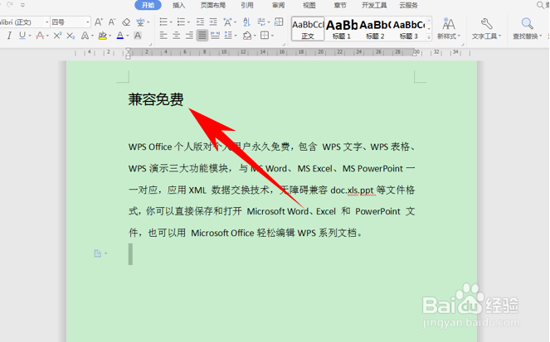The width and height of the screenshot is (550, 342).
Task: Apply the 标题 1 style
Action: [342, 29]
